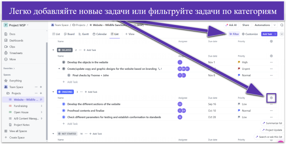
Task: Select Website – Wildlife list in the sidebar
Action: tap(23, 100)
